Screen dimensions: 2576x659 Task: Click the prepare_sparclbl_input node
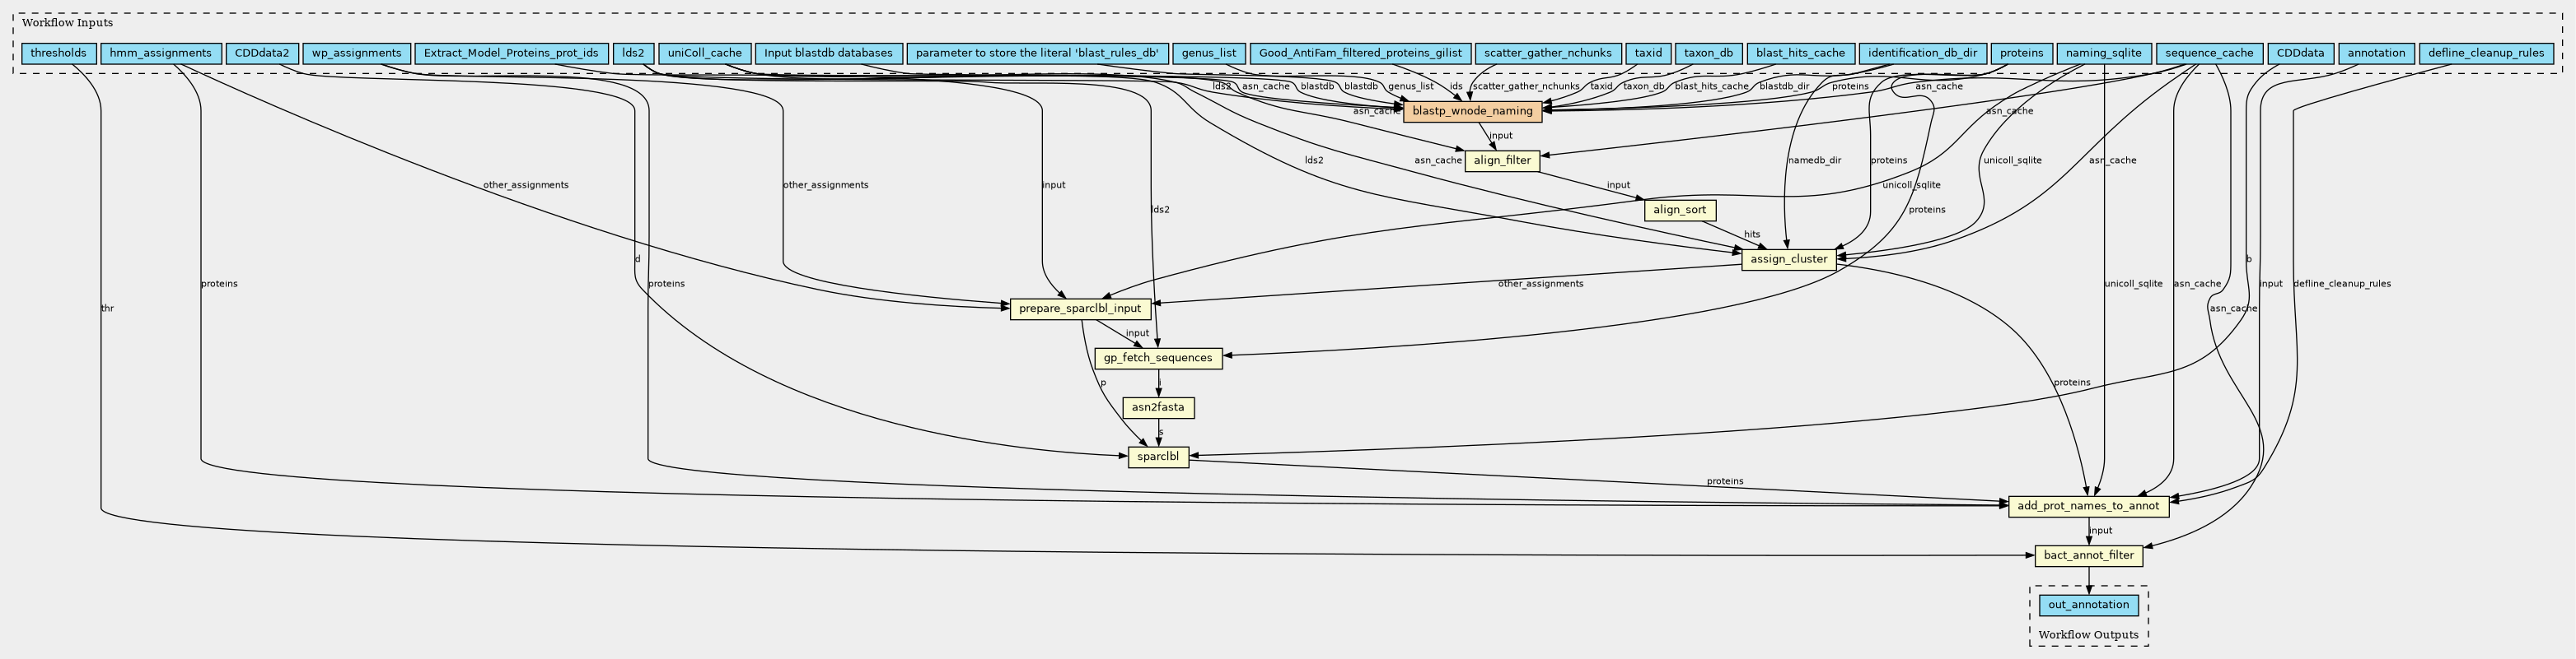click(x=1079, y=309)
